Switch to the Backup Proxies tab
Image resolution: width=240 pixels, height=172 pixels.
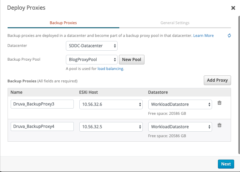(63, 23)
